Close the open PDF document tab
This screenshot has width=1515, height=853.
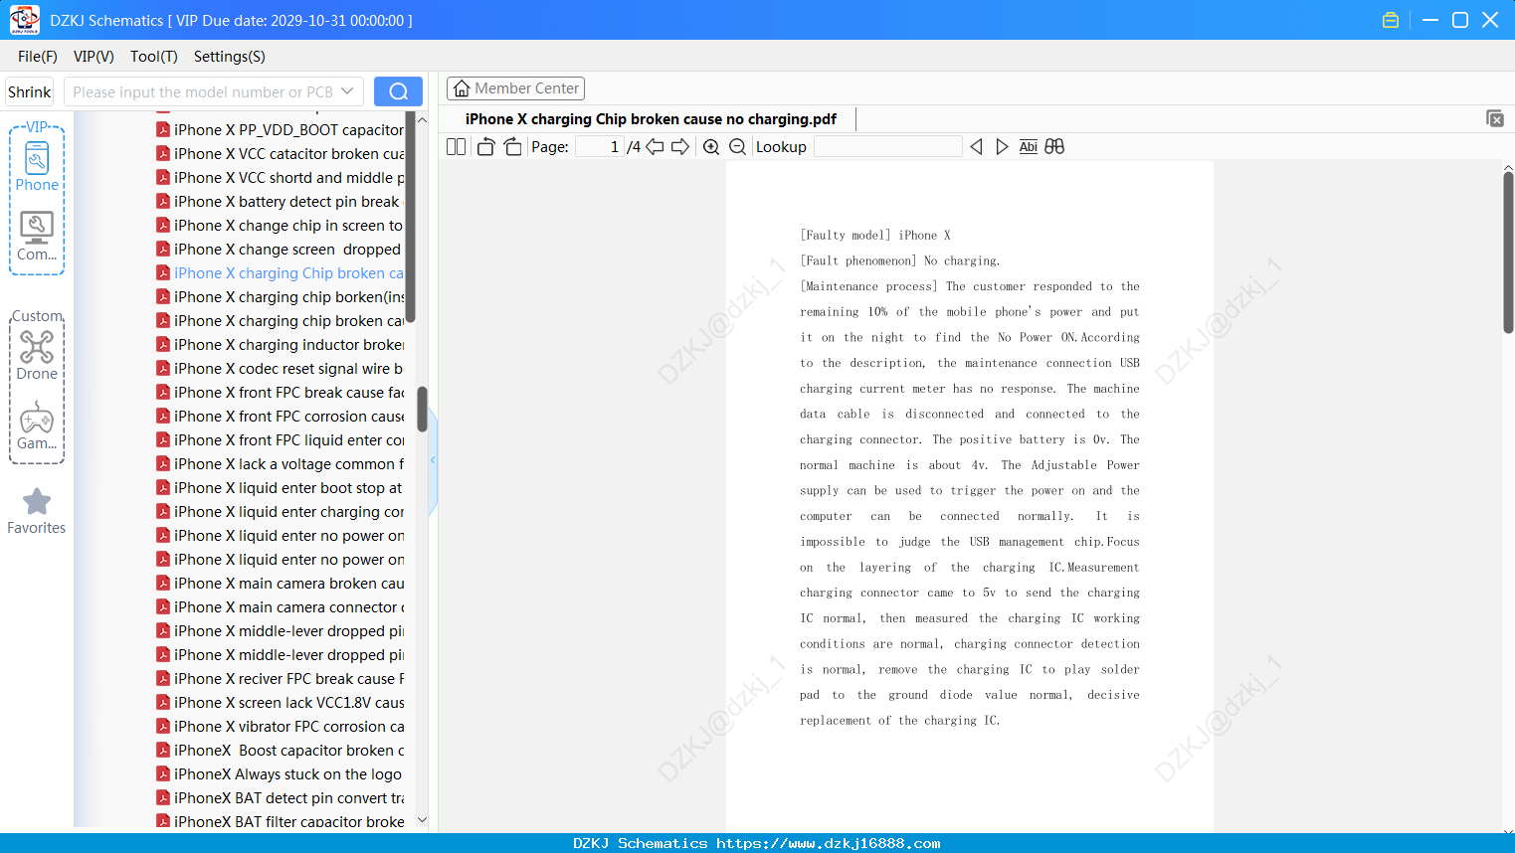(x=1494, y=118)
